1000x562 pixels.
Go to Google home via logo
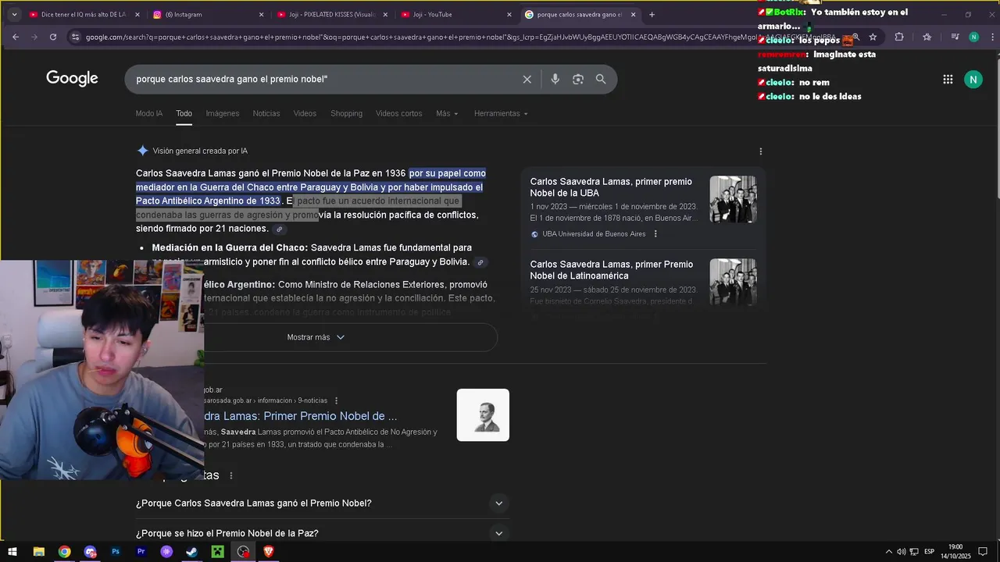point(72,79)
